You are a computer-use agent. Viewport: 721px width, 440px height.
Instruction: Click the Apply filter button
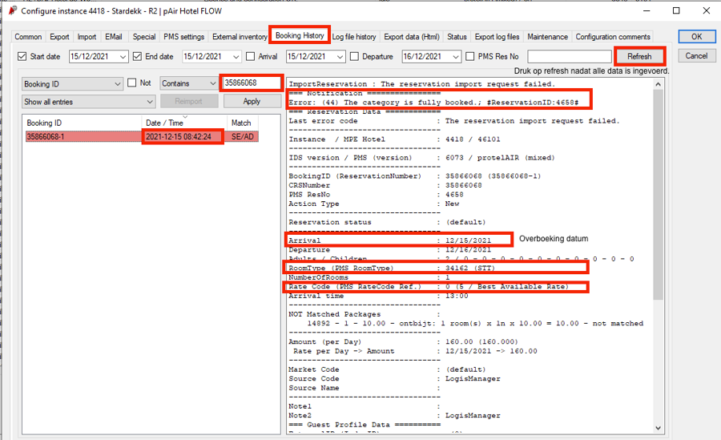coord(252,101)
